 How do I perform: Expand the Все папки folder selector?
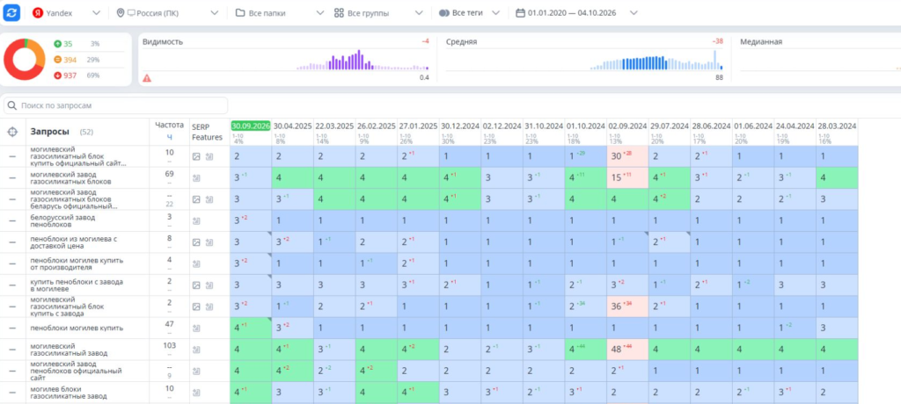coord(280,12)
